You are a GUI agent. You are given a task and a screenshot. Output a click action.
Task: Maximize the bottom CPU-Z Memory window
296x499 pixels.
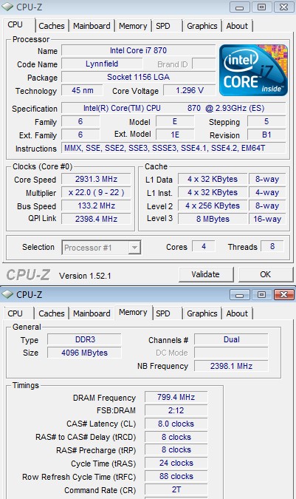261,295
